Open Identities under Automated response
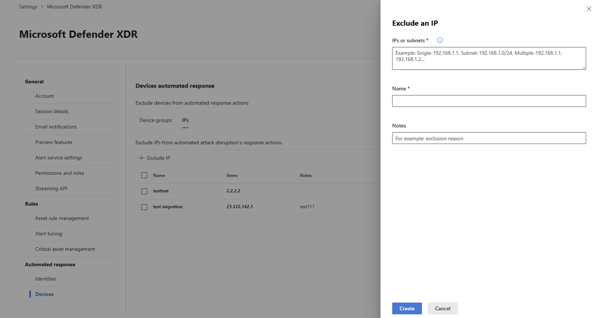Image resolution: width=596 pixels, height=318 pixels. [x=46, y=279]
